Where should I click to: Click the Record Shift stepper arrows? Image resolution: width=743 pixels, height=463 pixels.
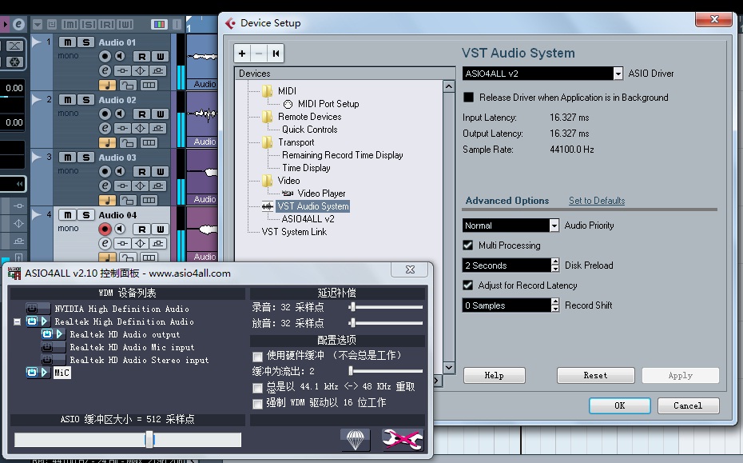click(x=555, y=305)
